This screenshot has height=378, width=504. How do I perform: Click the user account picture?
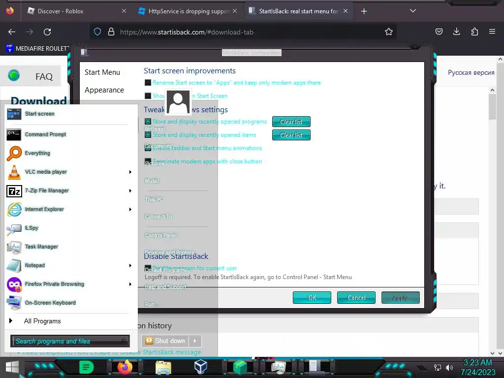pos(178,102)
